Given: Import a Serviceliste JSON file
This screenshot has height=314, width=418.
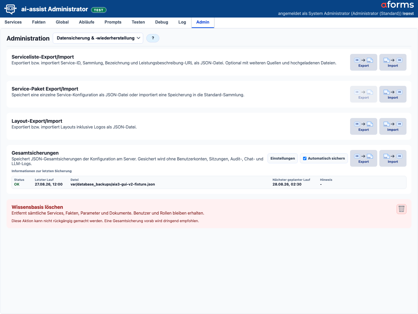Looking at the screenshot, I should click(393, 62).
